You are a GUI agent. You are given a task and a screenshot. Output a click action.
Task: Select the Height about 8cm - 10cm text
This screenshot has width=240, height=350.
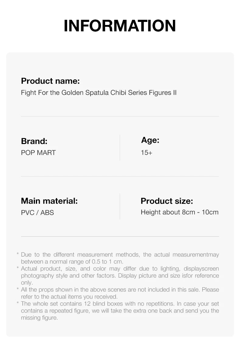(179, 212)
